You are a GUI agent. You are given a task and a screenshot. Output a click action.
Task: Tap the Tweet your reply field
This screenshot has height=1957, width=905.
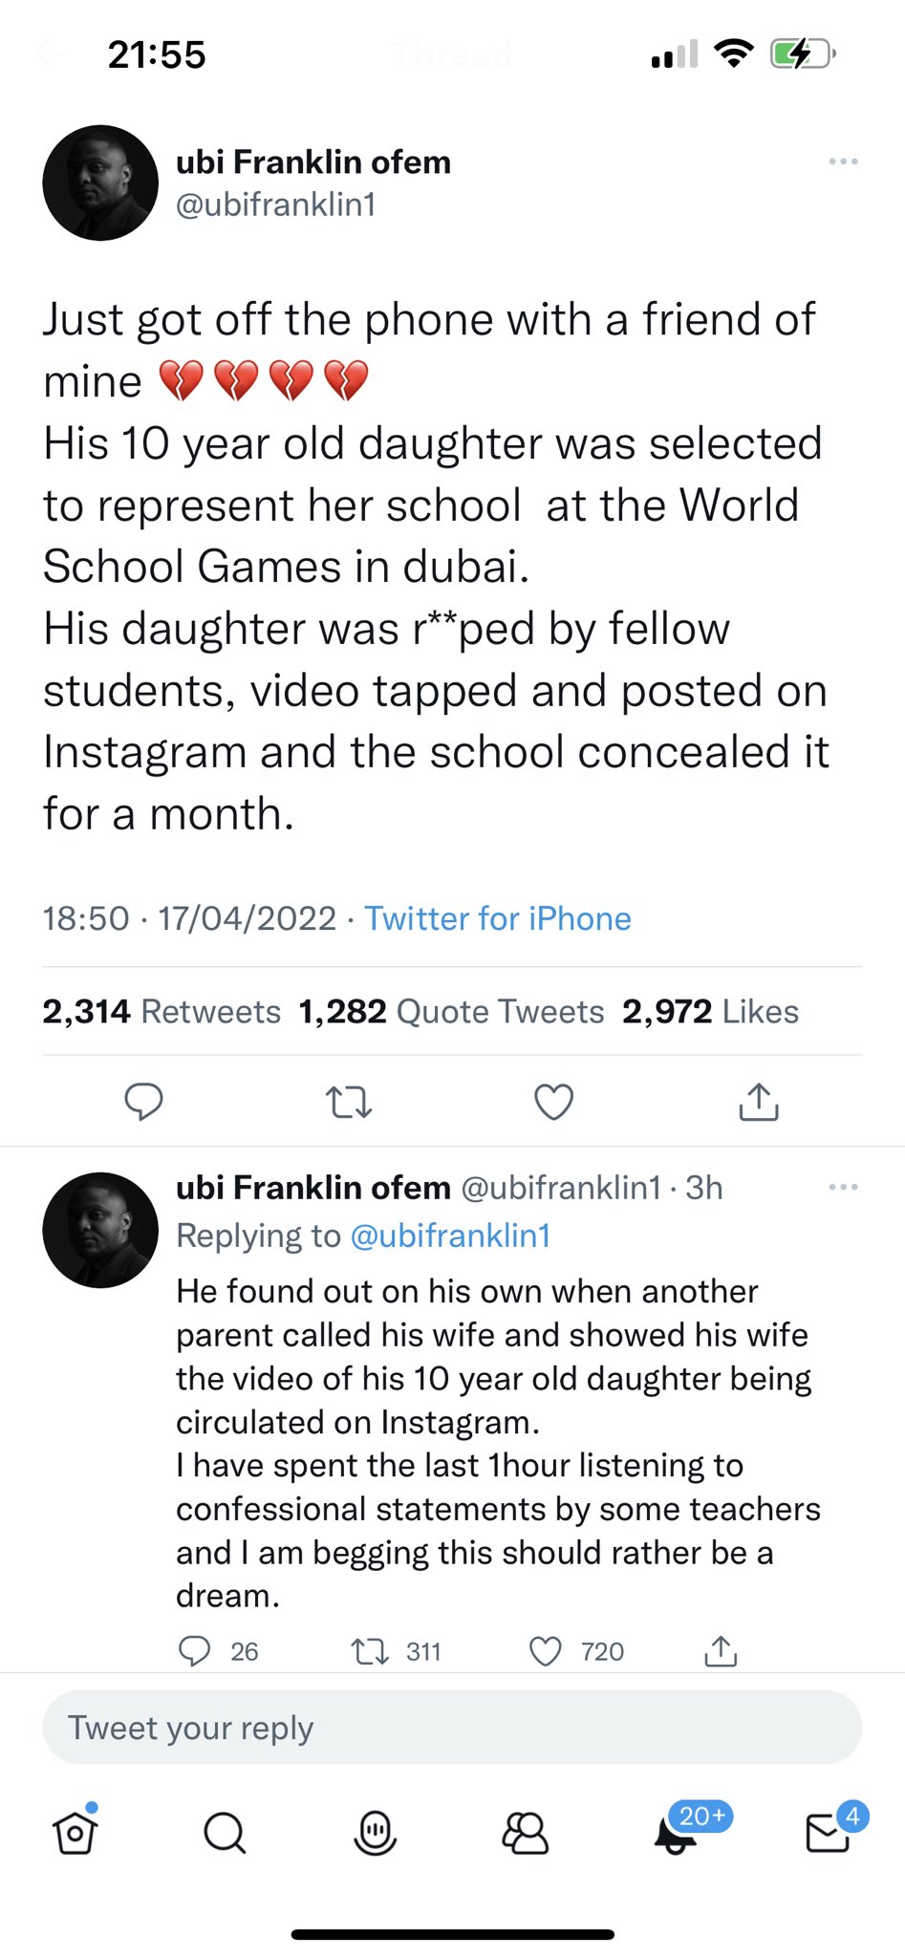452,1728
